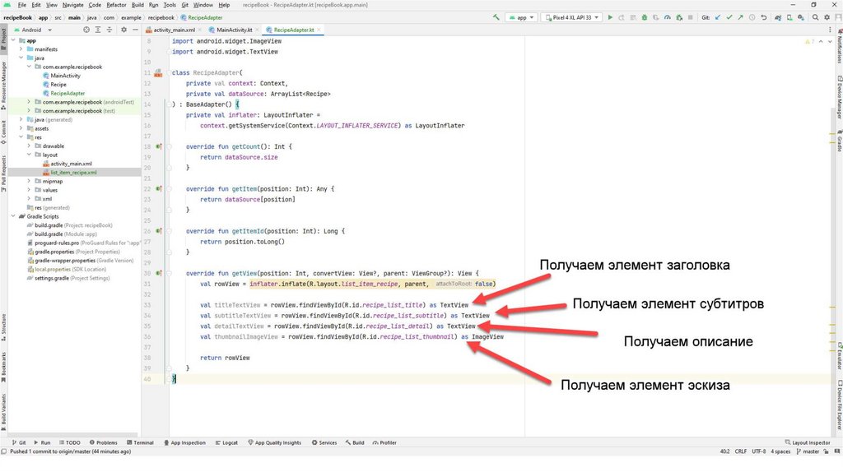Toggle the Terminal tool window
Viewport: 843px width, 472px height.
click(140, 442)
